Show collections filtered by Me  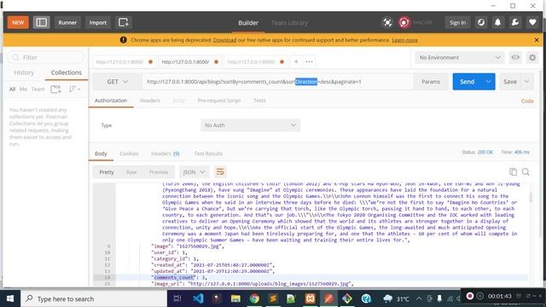click(23, 89)
